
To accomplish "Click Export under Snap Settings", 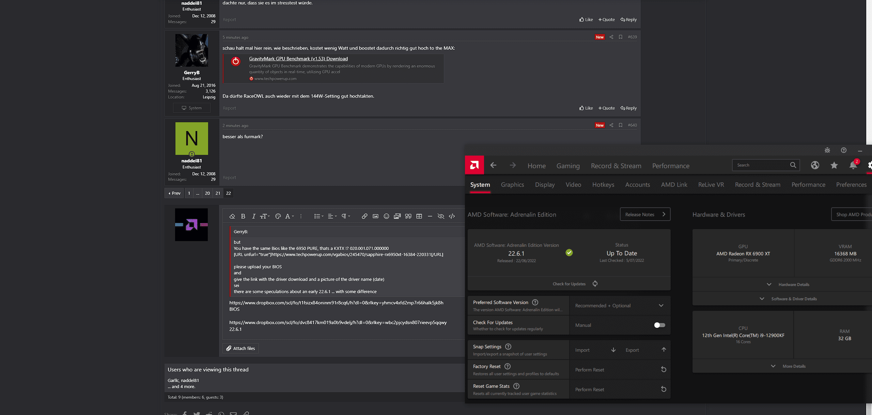I will pos(646,350).
